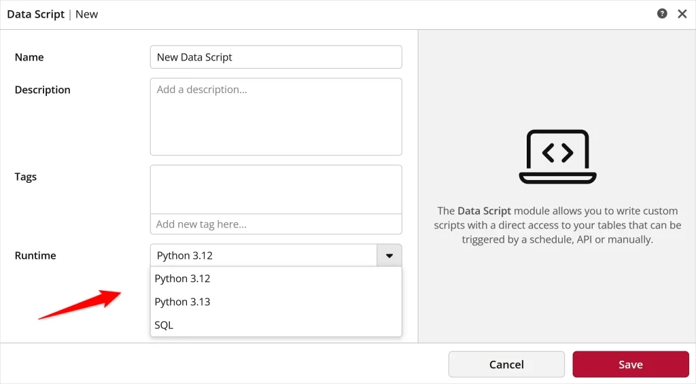This screenshot has height=384, width=696.
Task: Click the Tags label
Action: (x=26, y=177)
